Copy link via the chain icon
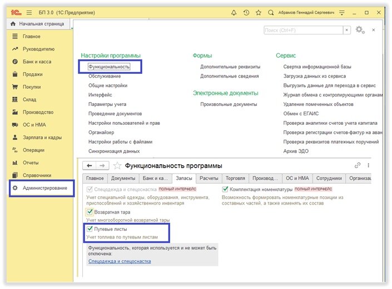The height and width of the screenshot is (289, 392). (x=358, y=165)
